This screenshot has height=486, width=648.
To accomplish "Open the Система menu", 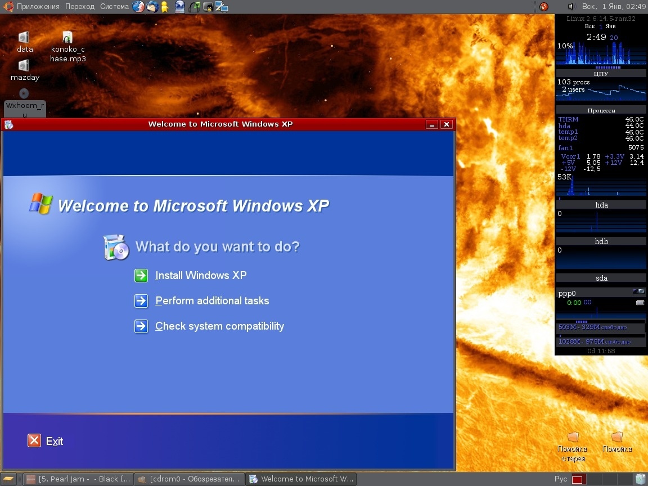I will pyautogui.click(x=115, y=7).
